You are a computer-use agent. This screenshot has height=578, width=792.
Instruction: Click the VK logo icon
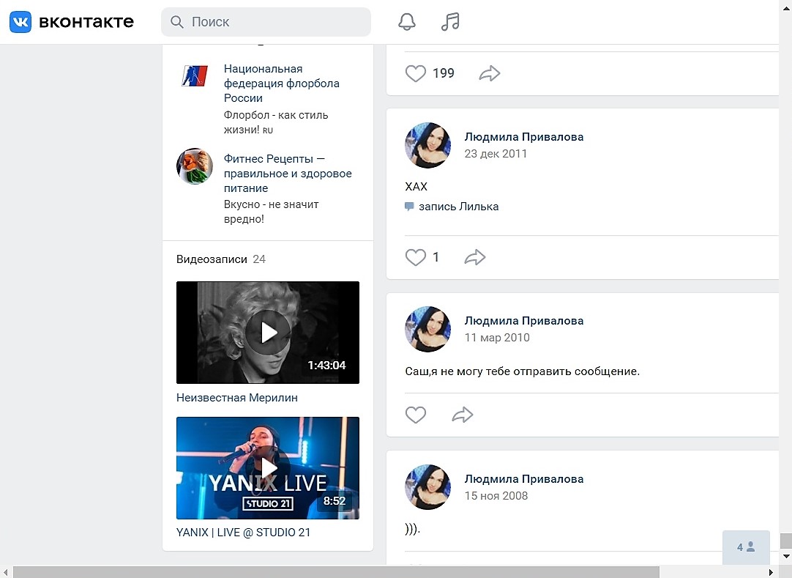click(20, 22)
